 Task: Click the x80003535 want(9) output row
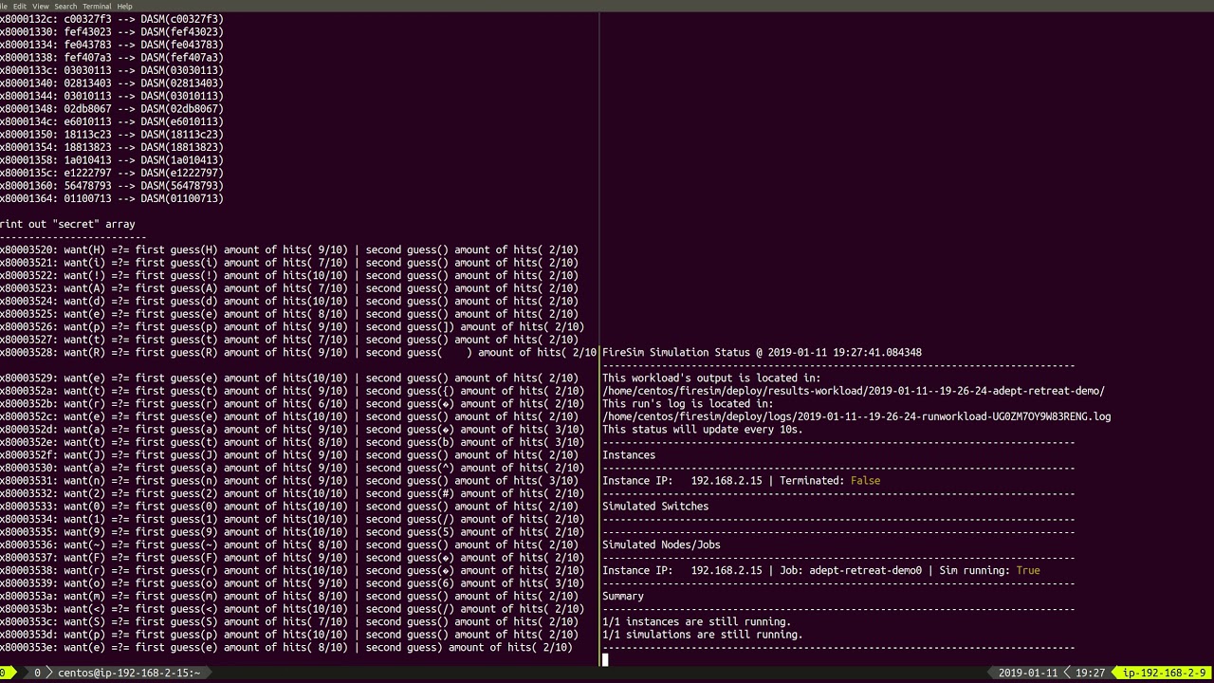point(292,531)
